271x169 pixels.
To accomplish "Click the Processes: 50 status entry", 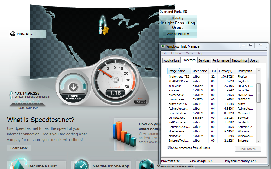I will [170, 161].
